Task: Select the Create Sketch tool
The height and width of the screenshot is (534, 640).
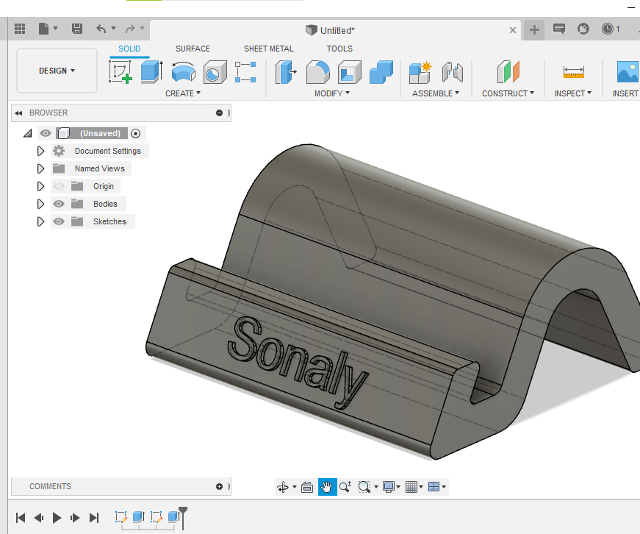Action: [120, 72]
